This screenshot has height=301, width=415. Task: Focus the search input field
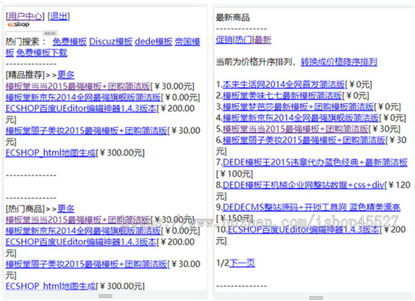(x=24, y=33)
